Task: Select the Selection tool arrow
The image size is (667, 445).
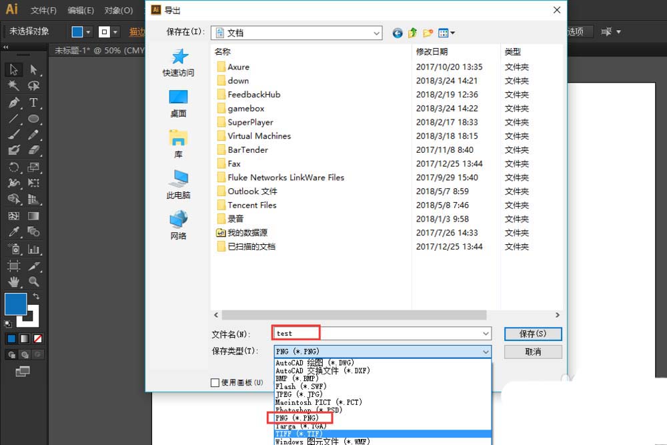Action: (x=13, y=69)
